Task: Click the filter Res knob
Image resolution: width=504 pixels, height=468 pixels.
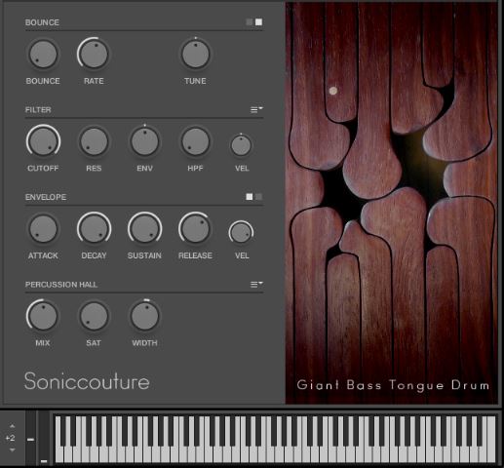Action: (94, 141)
